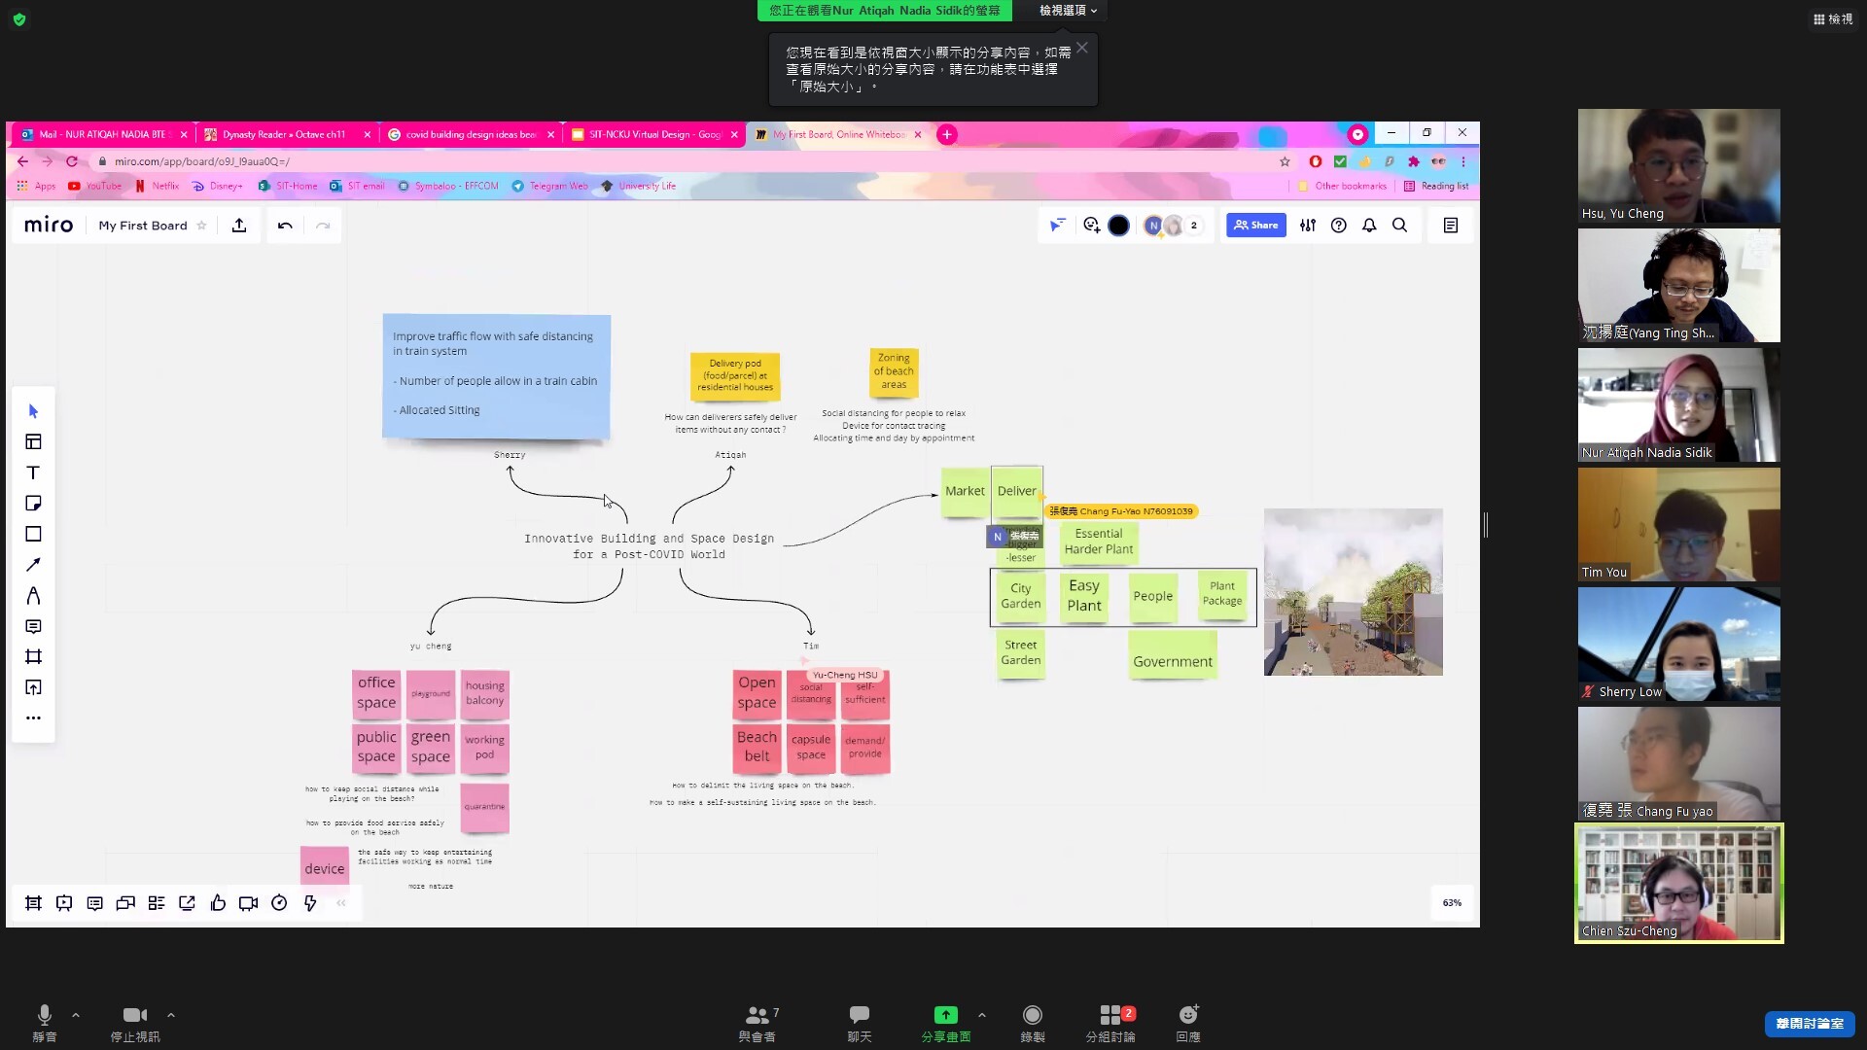1867x1050 pixels.
Task: Open the view options dropdown at top
Action: (1068, 11)
